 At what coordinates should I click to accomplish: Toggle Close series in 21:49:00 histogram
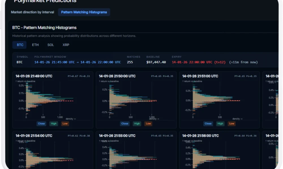pyautogui.click(x=41, y=124)
